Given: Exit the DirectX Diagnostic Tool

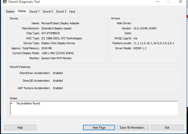Looking at the screenshot, I should [167, 128].
